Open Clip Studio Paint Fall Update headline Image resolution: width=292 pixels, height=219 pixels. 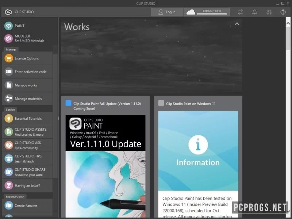click(107, 106)
